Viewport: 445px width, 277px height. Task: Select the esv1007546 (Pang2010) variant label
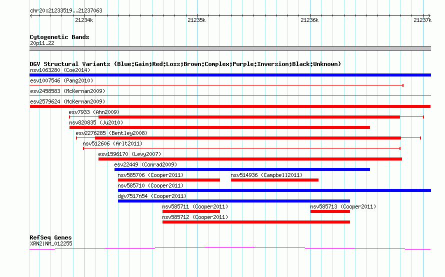coord(61,80)
